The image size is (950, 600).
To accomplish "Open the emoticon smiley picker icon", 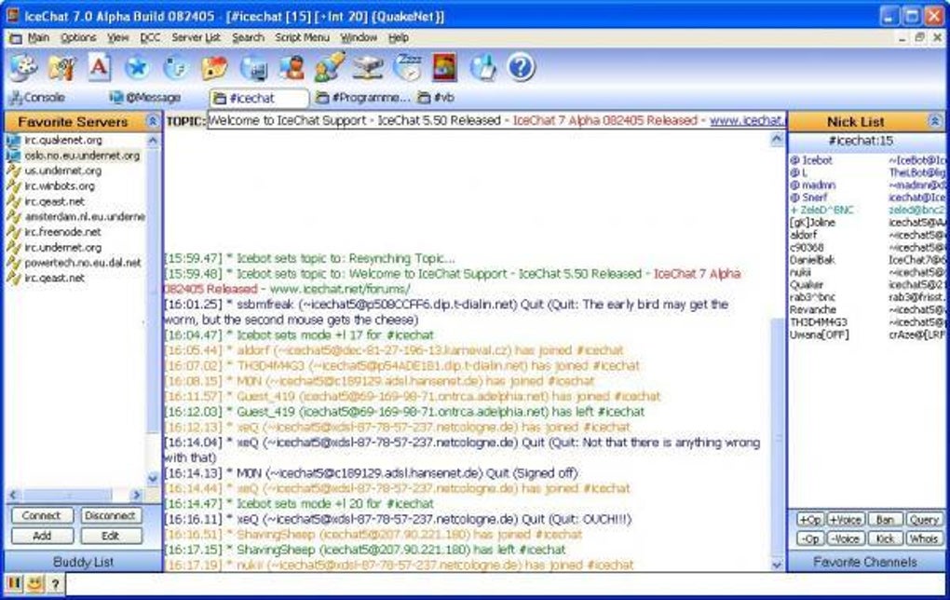I will tap(35, 583).
